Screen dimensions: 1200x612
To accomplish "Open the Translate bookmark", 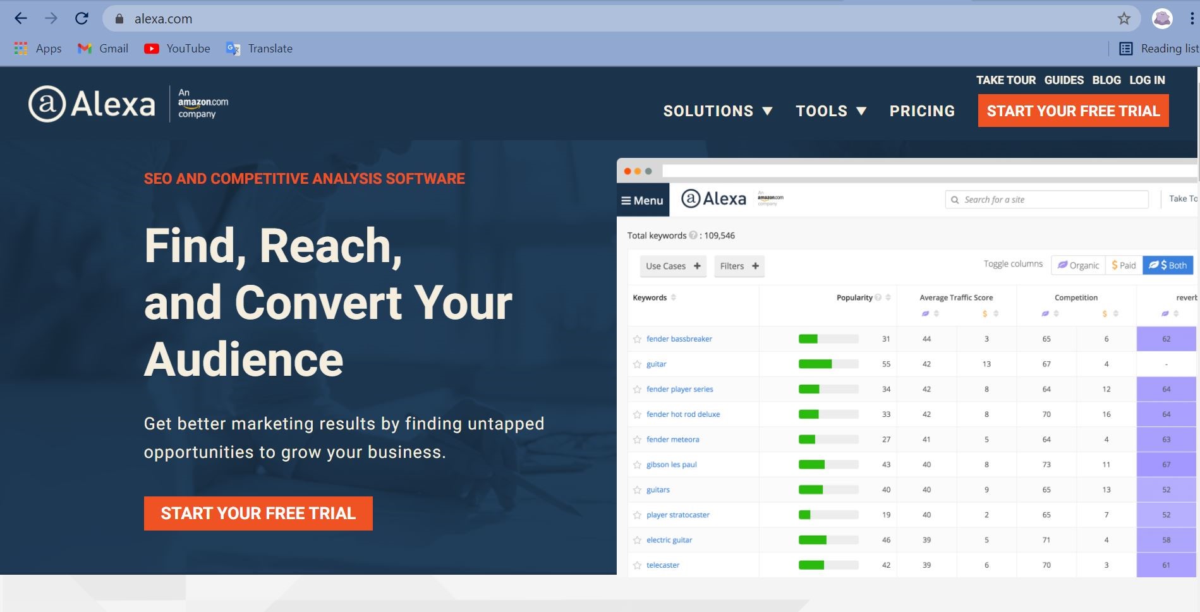I will [259, 49].
